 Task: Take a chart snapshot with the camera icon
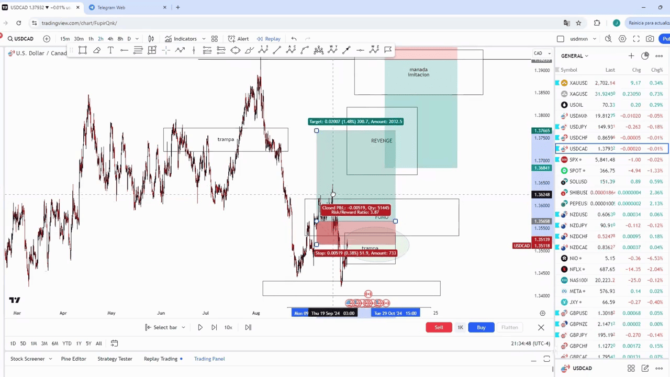[x=650, y=39]
